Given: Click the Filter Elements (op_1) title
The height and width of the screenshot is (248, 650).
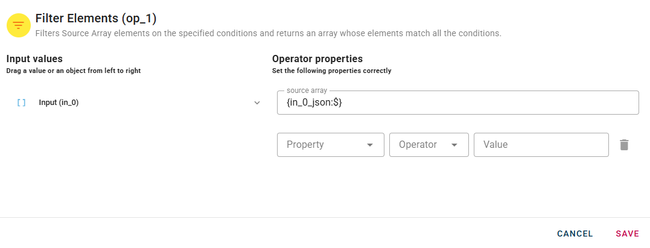Looking at the screenshot, I should coord(96,18).
